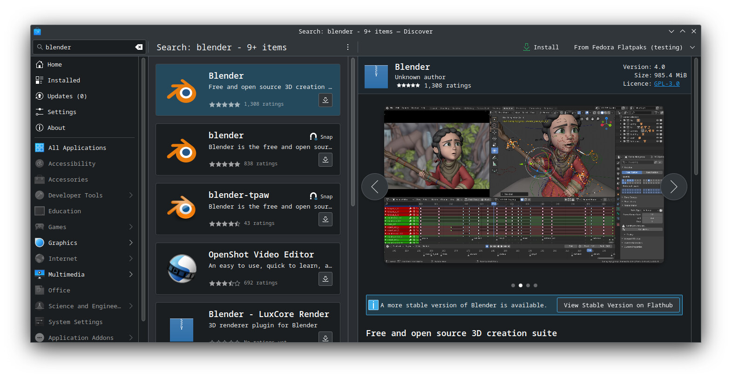Viewport: 732px width, 379px height.
Task: Click 'Version: 4.0' text
Action: [x=644, y=67]
